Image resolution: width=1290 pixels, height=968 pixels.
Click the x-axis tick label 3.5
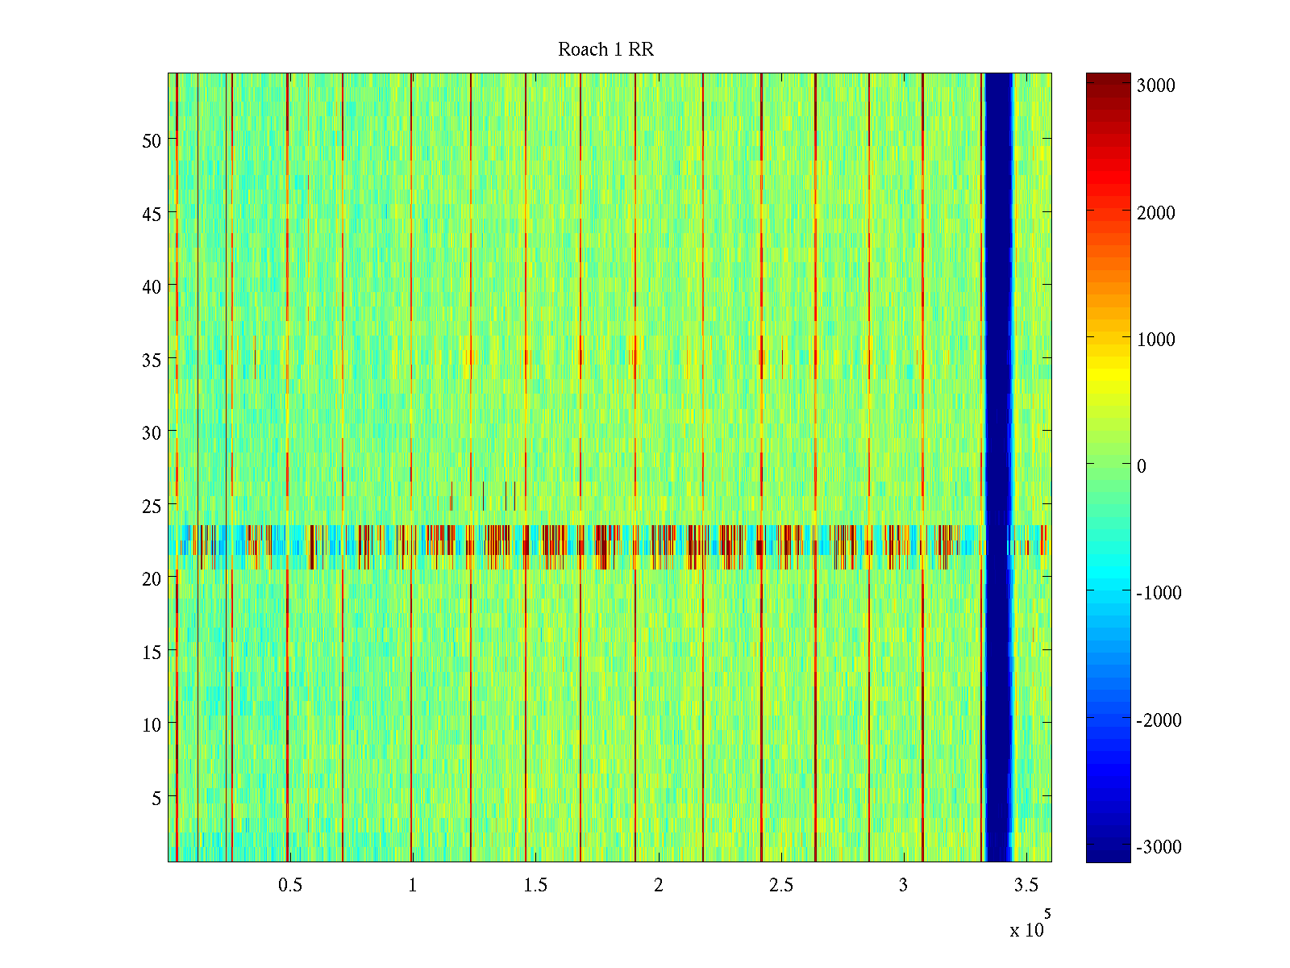click(1026, 886)
